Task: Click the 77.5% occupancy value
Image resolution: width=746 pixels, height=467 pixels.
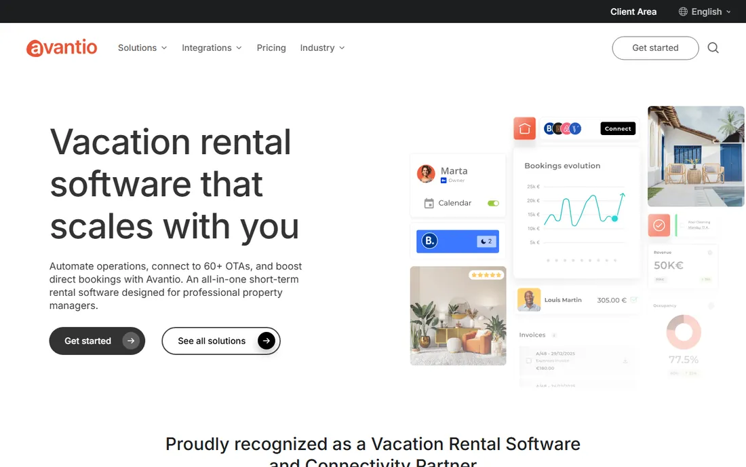Action: point(684,360)
